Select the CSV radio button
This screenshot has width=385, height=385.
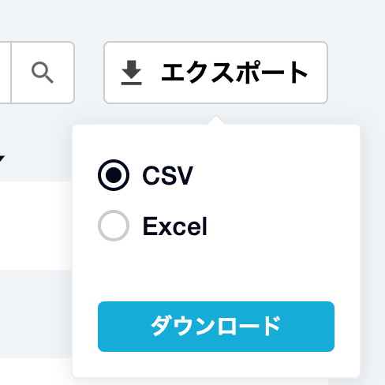pos(114,175)
